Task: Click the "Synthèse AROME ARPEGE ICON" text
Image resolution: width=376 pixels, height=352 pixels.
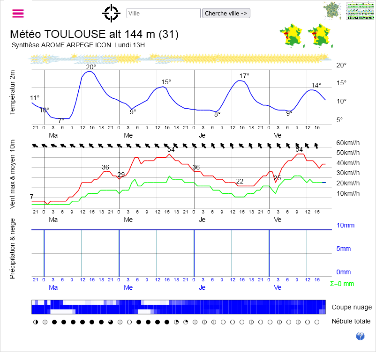Action: [x=61, y=45]
